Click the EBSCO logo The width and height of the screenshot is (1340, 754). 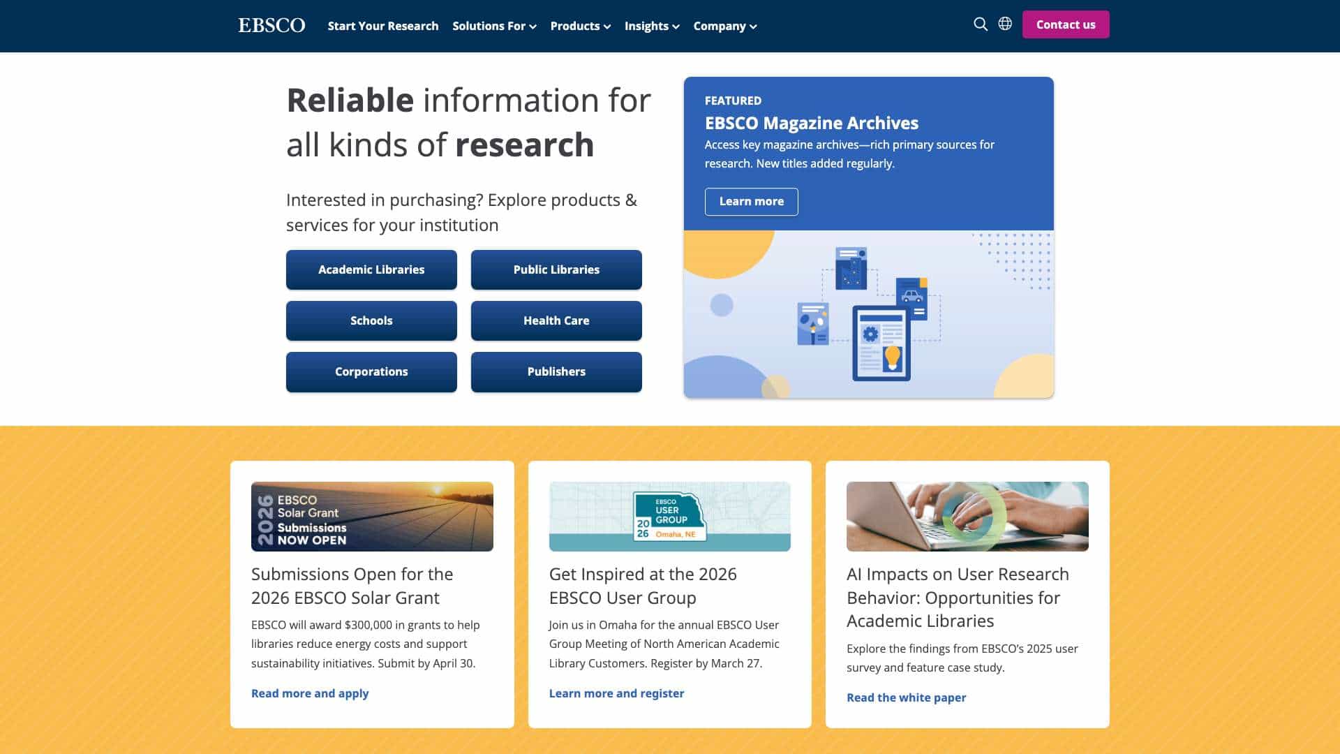[x=271, y=25]
